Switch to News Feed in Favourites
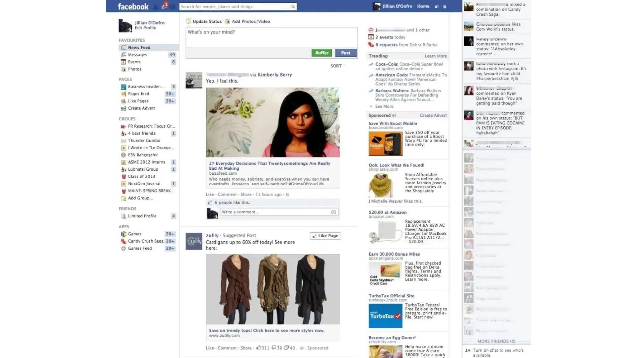 (139, 47)
